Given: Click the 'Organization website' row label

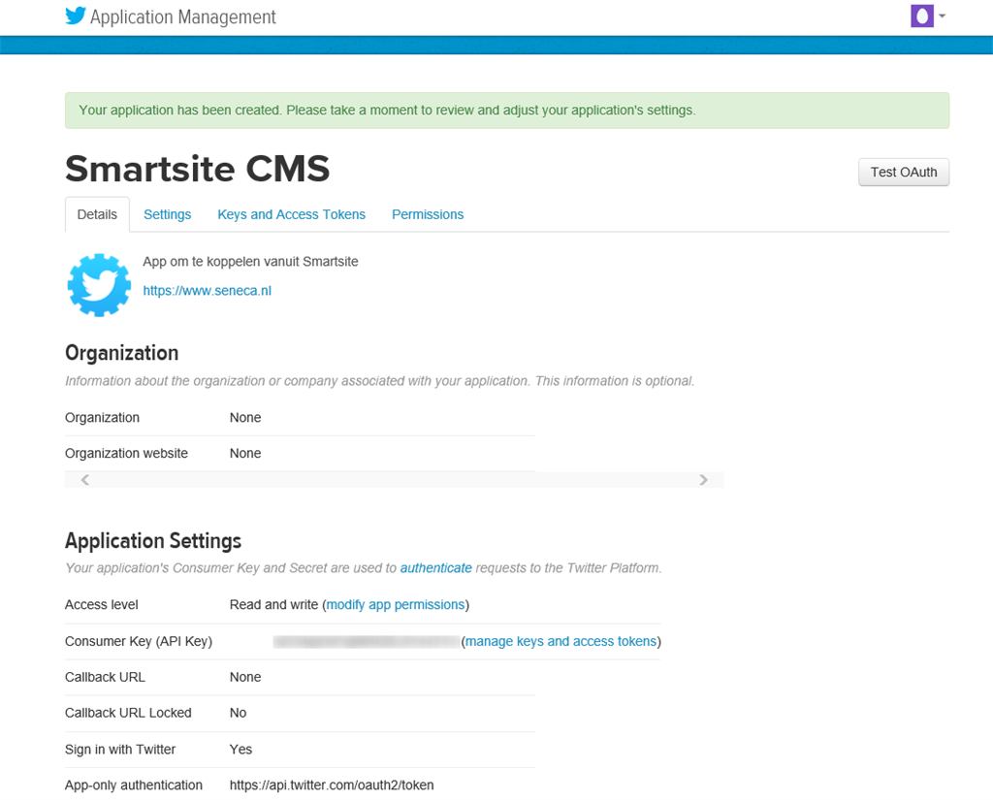Looking at the screenshot, I should coord(127,454).
